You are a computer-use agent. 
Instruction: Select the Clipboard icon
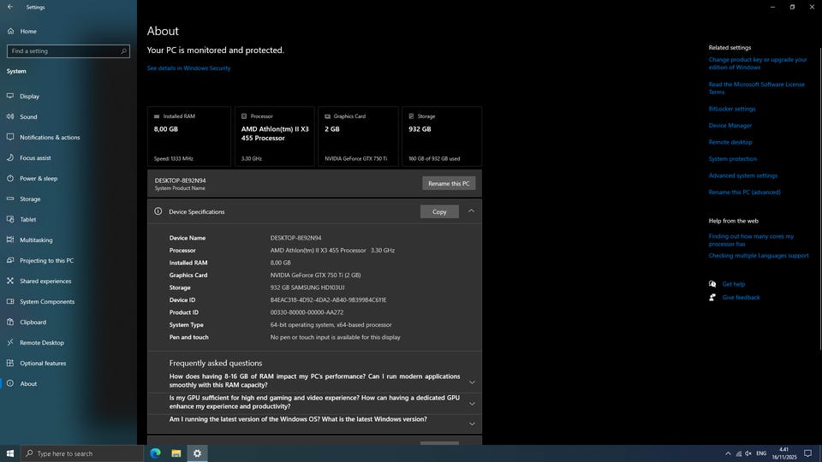coord(10,322)
